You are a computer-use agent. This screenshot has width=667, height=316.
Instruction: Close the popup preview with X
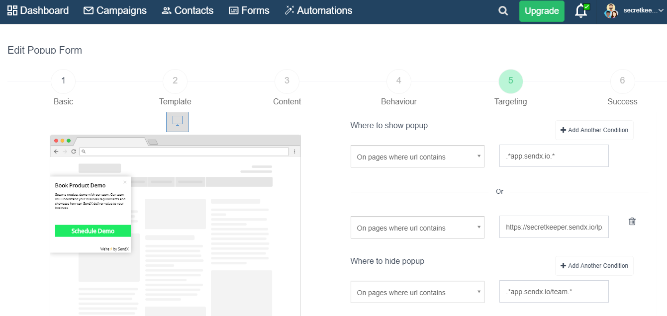pyautogui.click(x=125, y=182)
